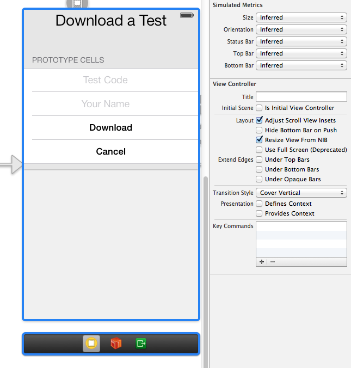Select the Test Code text field

106,80
